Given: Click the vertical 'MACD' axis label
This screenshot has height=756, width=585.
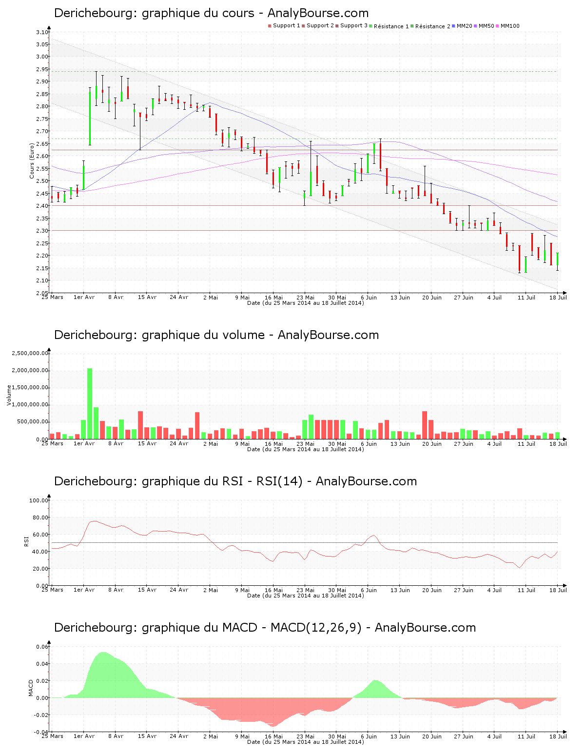Looking at the screenshot, I should point(31,688).
